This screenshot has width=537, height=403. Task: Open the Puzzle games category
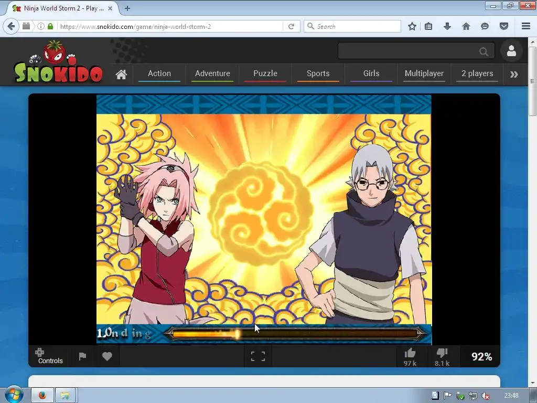(x=265, y=73)
